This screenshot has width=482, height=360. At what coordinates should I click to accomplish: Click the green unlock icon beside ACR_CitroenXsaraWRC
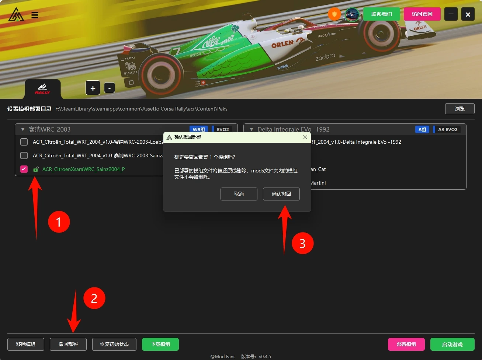click(x=36, y=169)
